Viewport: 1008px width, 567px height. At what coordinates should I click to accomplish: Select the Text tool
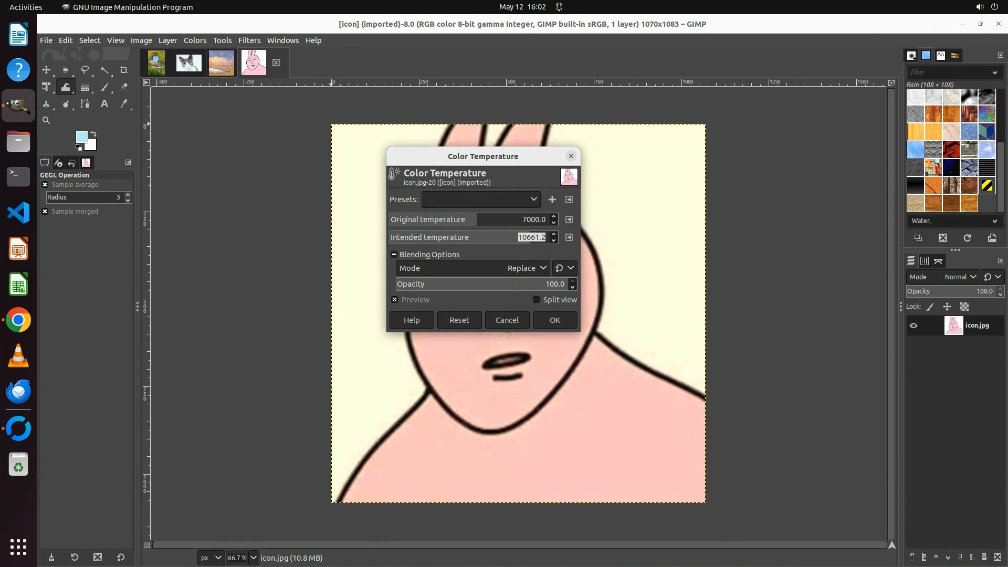click(x=104, y=104)
